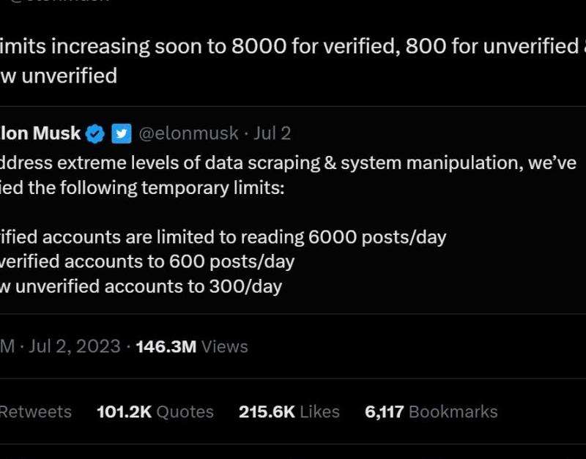Click the line about 300/day for new unverified accounts
This screenshot has width=586, height=459.
(x=141, y=286)
